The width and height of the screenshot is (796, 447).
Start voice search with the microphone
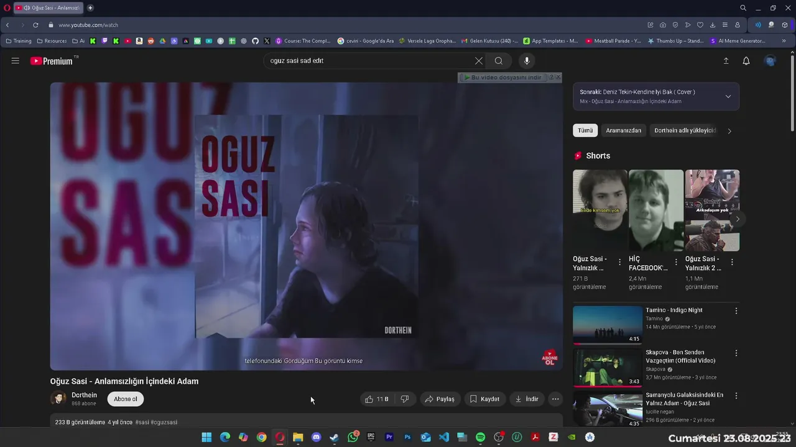pos(527,61)
